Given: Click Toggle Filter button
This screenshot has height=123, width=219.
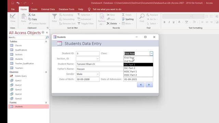Looking at the screenshot, I should 86,24.
